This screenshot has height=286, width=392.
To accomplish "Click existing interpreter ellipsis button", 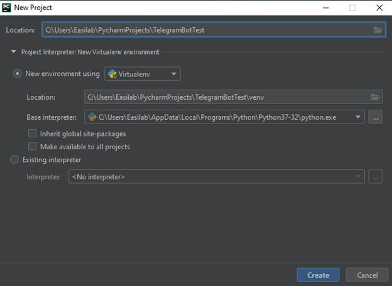I will (x=375, y=177).
